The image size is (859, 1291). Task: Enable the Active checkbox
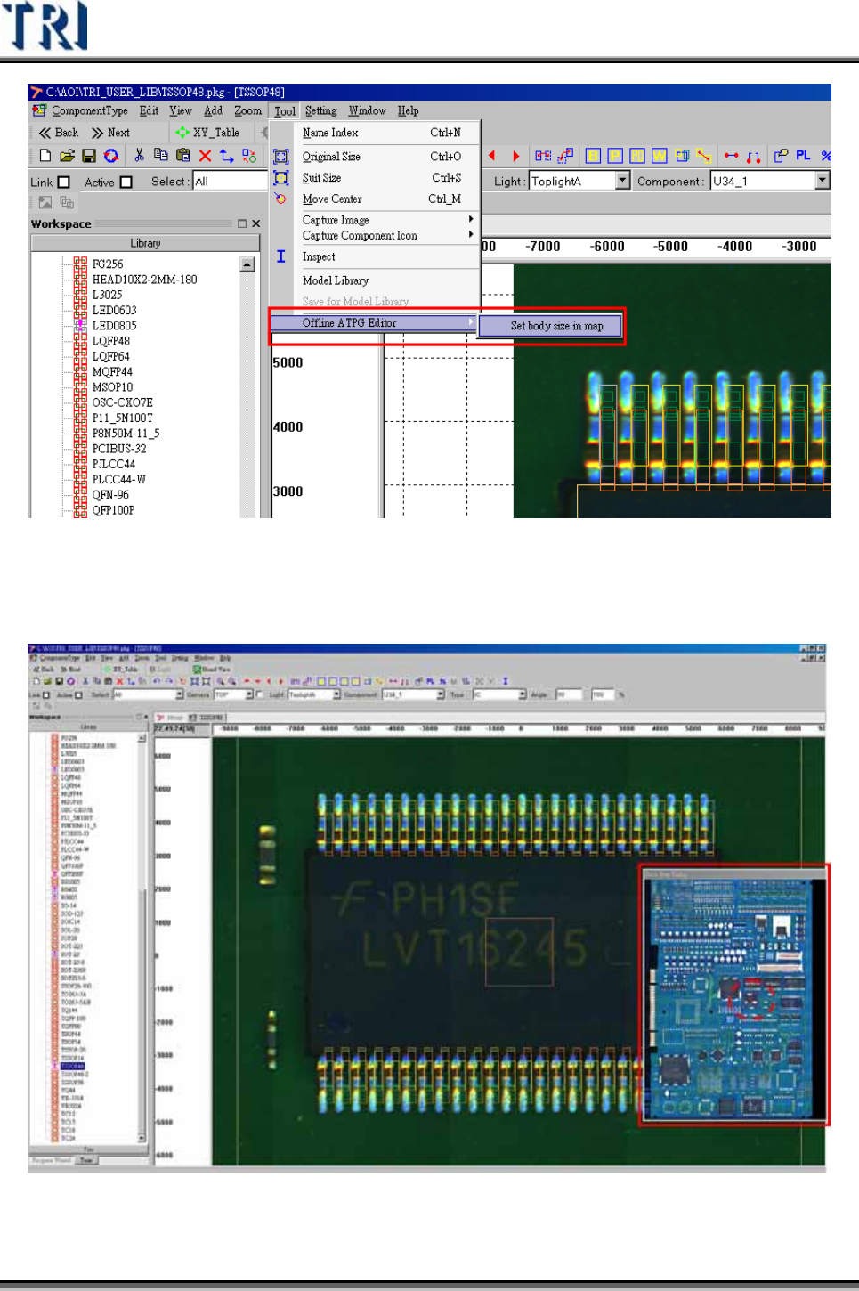[126, 183]
